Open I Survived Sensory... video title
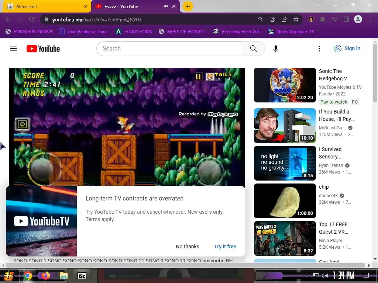This screenshot has height=283, width=378. coord(330,153)
